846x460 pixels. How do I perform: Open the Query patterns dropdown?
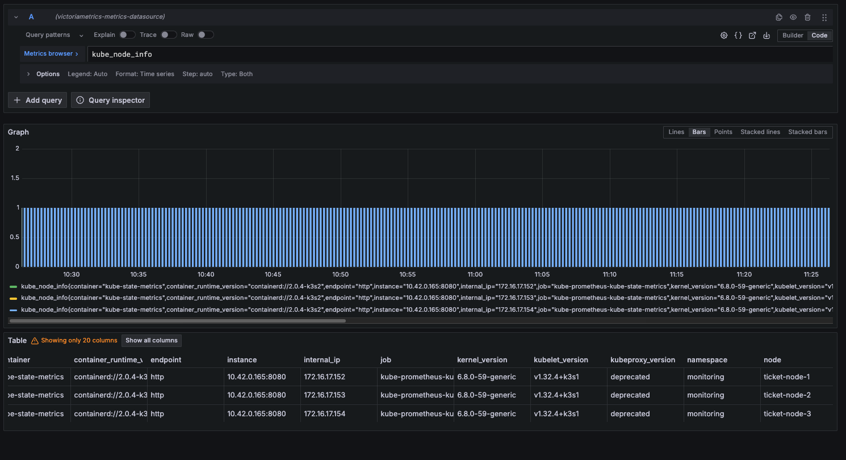55,35
